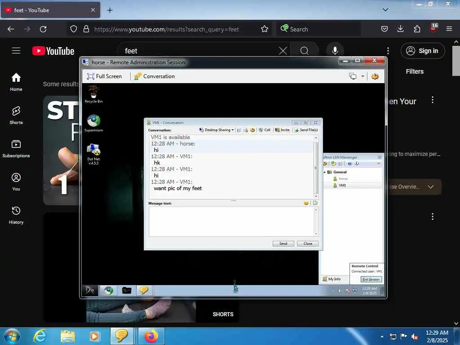Screen dimensions: 460x345
Task: Open the Desktop Sharing dropdown in conversation window
Action: (x=217, y=130)
